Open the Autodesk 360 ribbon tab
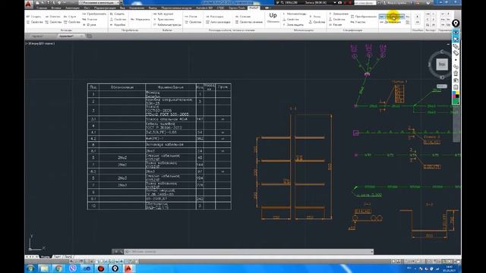Viewport: 486px width, 273px height. [204, 8]
